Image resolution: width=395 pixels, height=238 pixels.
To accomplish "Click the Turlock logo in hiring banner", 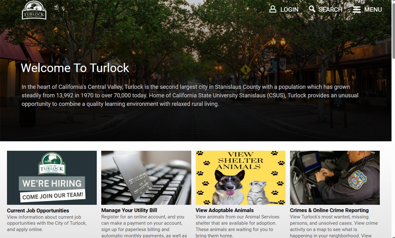I will (52, 164).
